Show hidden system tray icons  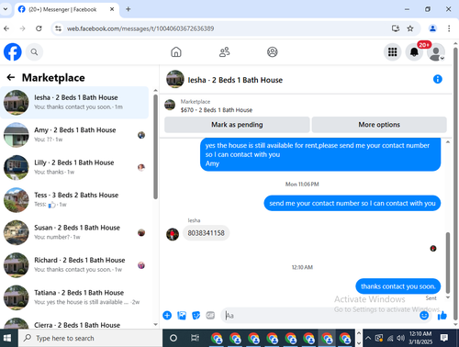368,338
